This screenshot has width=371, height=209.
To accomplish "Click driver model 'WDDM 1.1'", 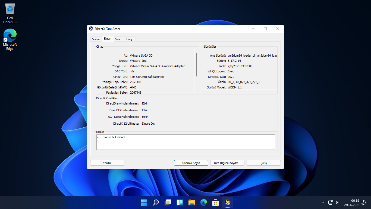I will coord(234,87).
